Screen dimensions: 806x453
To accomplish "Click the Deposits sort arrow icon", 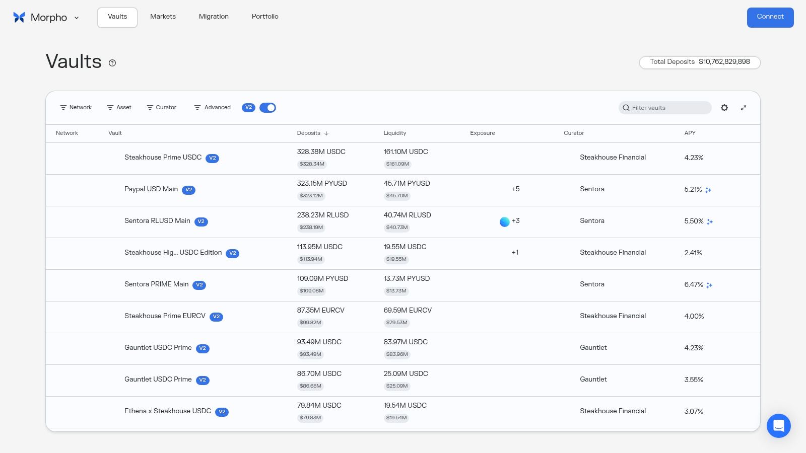I will pos(326,133).
